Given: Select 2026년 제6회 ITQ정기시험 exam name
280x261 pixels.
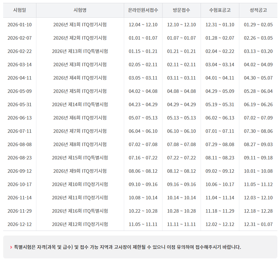Looking at the screenshot, I should pos(80,118).
